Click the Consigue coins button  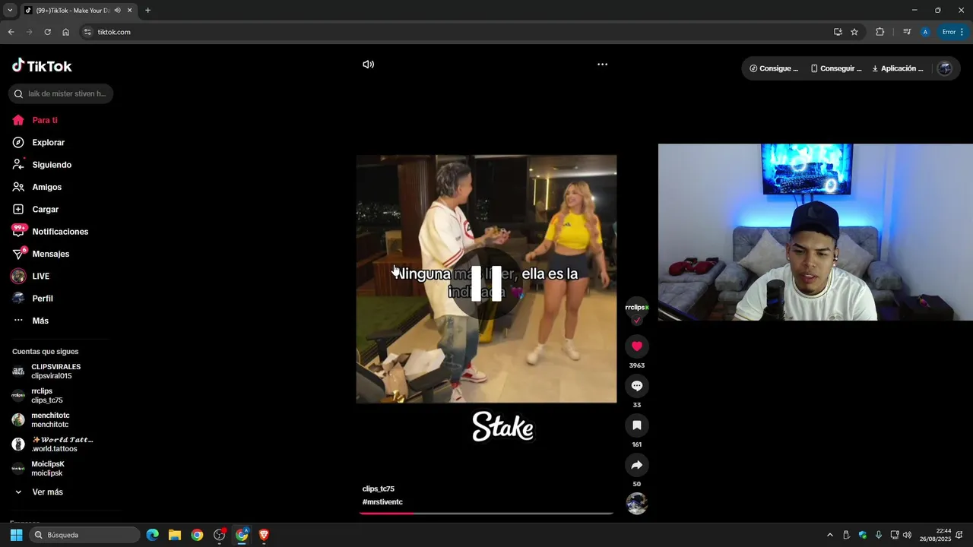774,68
